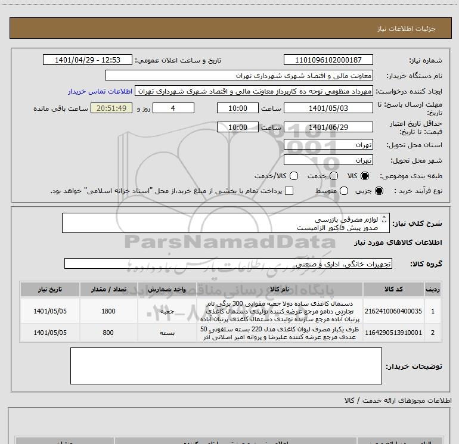Viewport: 459px width, 444px height.
Task: Click the empty توضیحات خریدار text area
Action: pyautogui.click(x=226, y=366)
